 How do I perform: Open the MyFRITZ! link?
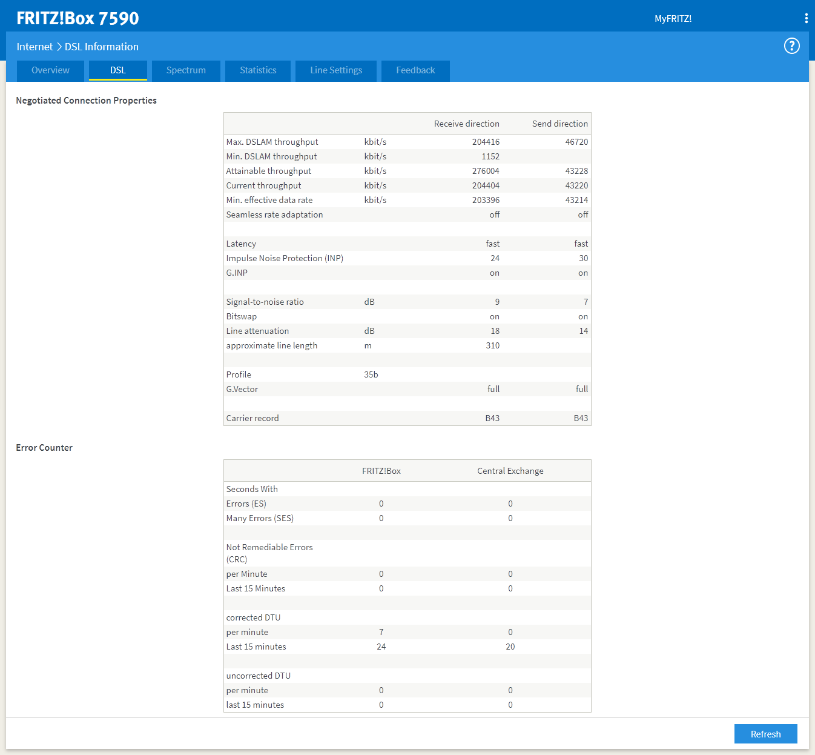(x=673, y=19)
